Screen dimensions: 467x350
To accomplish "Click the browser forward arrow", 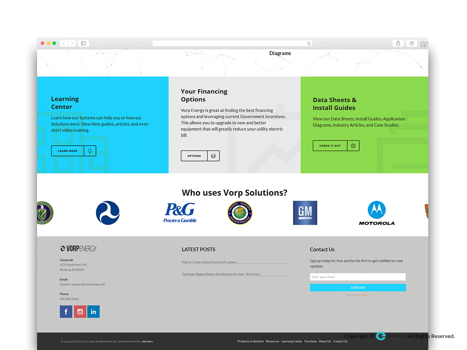I will pyautogui.click(x=72, y=43).
